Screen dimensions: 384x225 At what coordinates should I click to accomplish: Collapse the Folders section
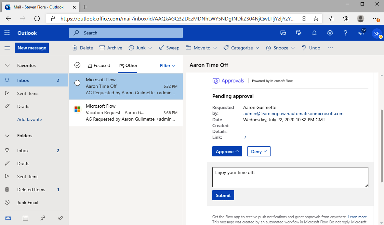point(7,136)
